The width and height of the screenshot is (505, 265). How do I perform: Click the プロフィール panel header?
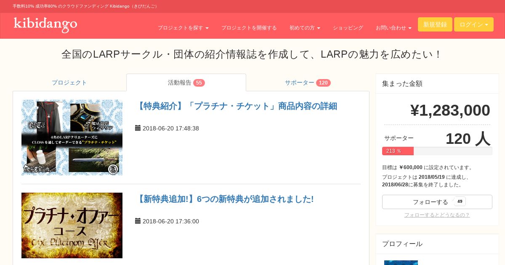click(437, 244)
